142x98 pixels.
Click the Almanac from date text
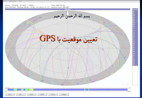pos(60,7)
